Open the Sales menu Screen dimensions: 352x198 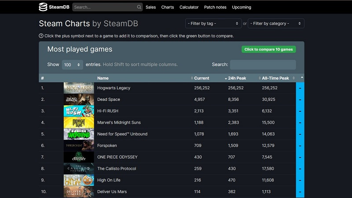click(x=150, y=7)
